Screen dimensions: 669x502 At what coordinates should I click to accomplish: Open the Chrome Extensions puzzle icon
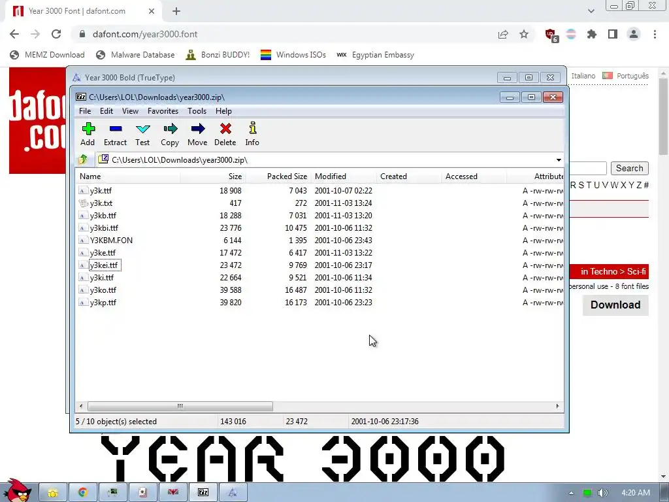coord(592,34)
